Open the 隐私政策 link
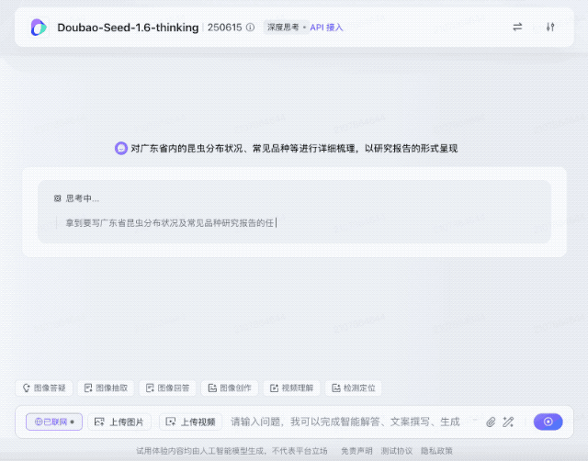The width and height of the screenshot is (588, 461). pos(436,451)
